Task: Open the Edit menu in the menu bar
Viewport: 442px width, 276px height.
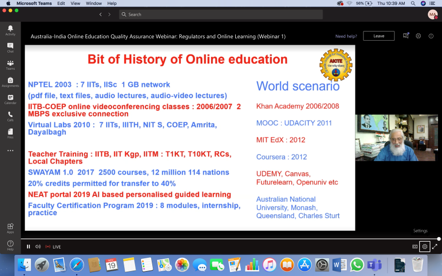Action: pos(61,3)
